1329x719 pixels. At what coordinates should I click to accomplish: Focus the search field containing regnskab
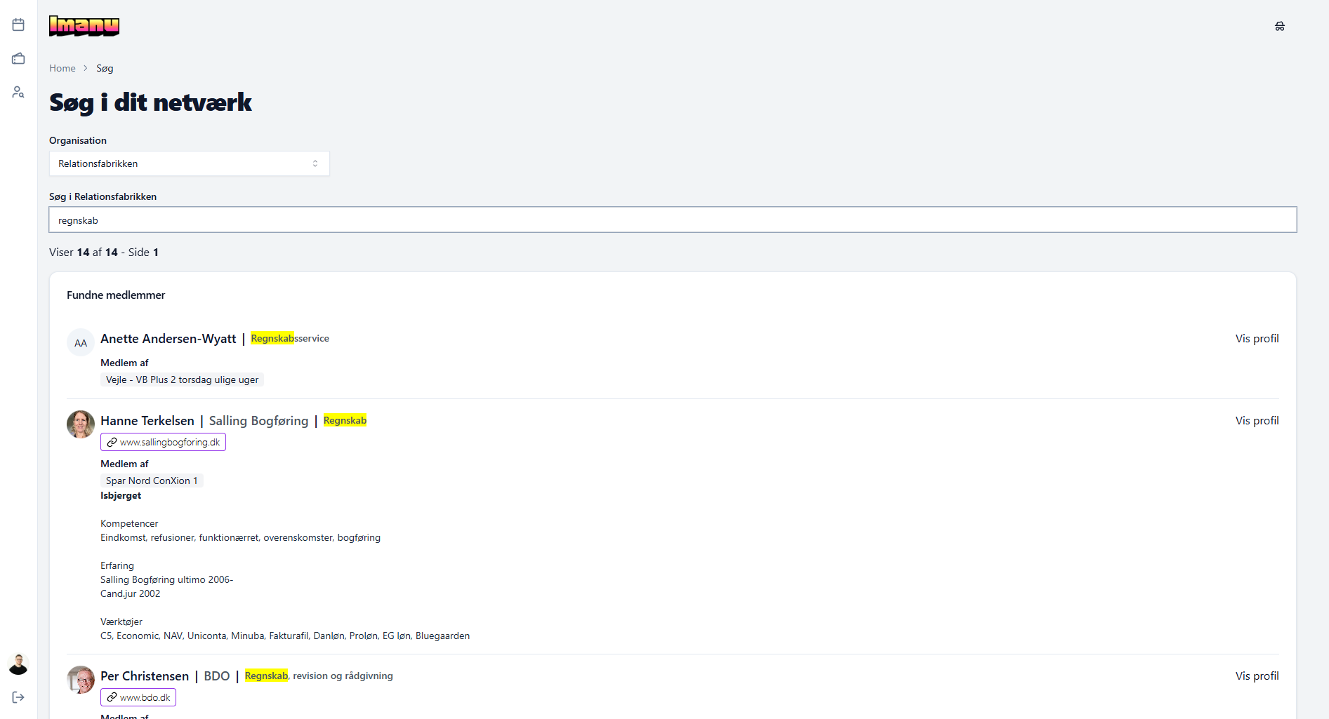point(672,220)
